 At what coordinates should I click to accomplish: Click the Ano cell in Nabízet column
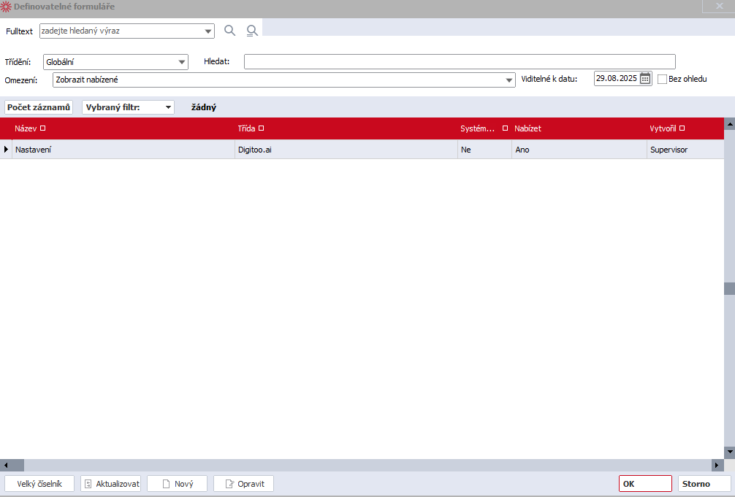tap(579, 150)
